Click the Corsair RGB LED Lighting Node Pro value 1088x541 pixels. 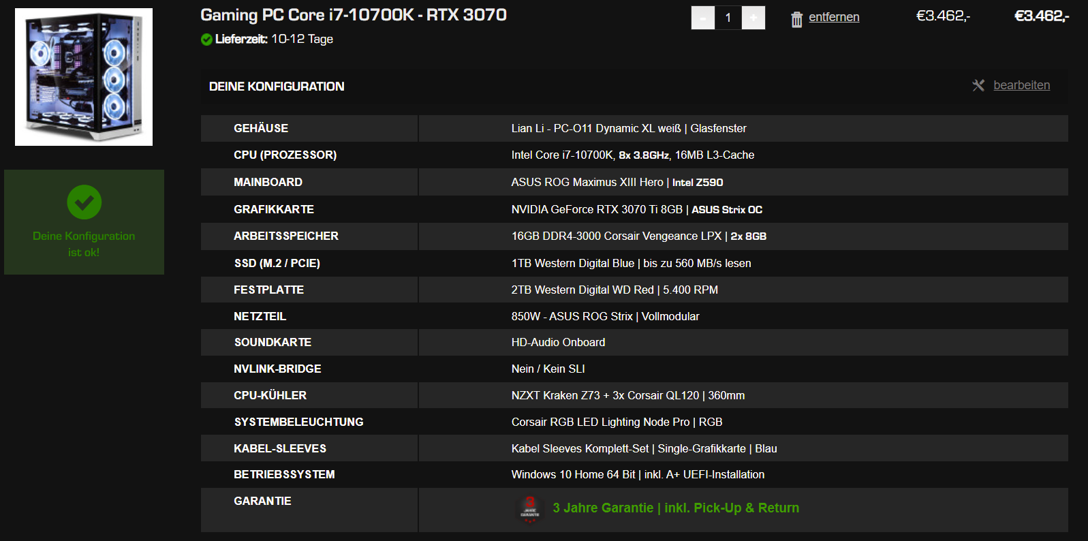617,422
